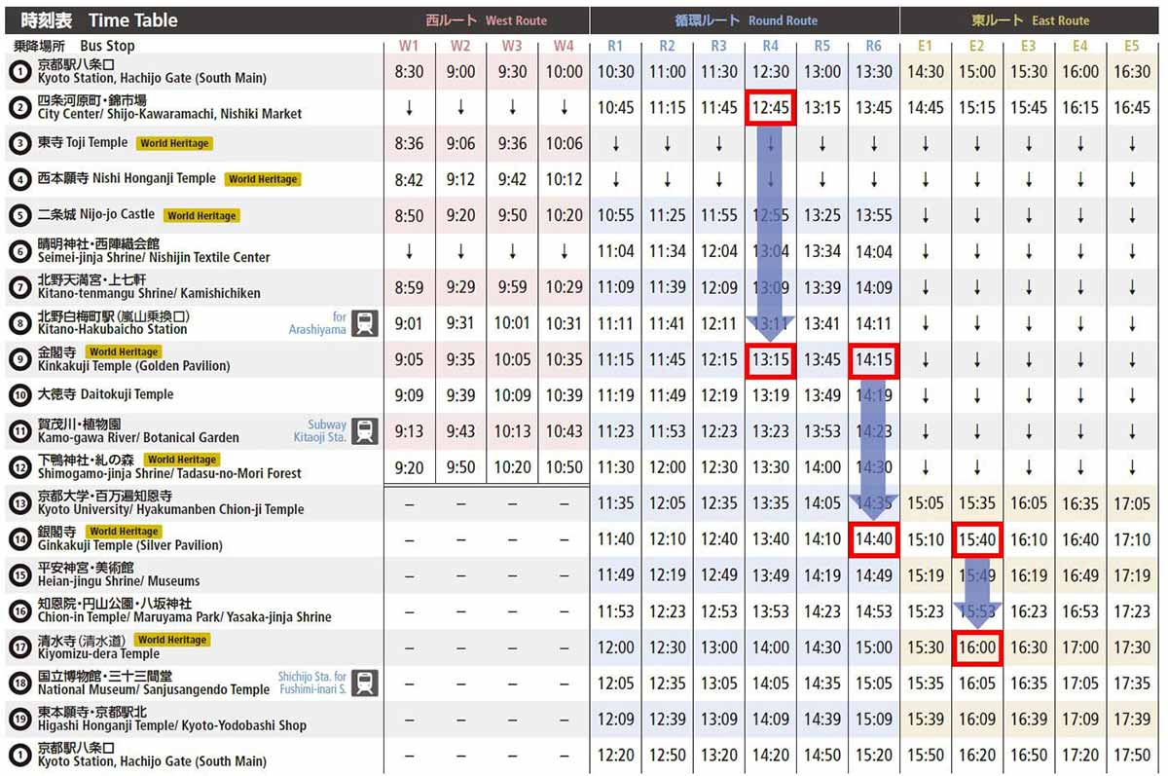1168x776 pixels.
Task: Click the World Heritage badge beside Nijo-jo Castle
Action: click(x=201, y=215)
